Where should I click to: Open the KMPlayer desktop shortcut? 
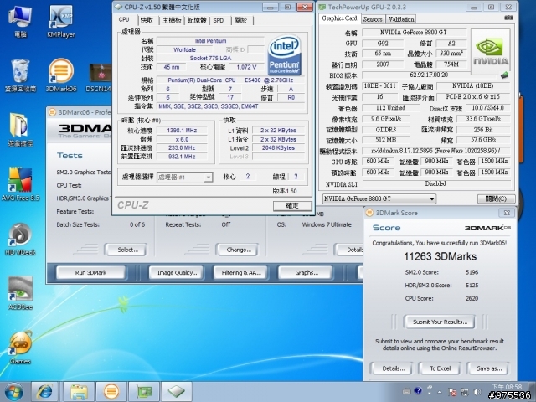click(59, 19)
